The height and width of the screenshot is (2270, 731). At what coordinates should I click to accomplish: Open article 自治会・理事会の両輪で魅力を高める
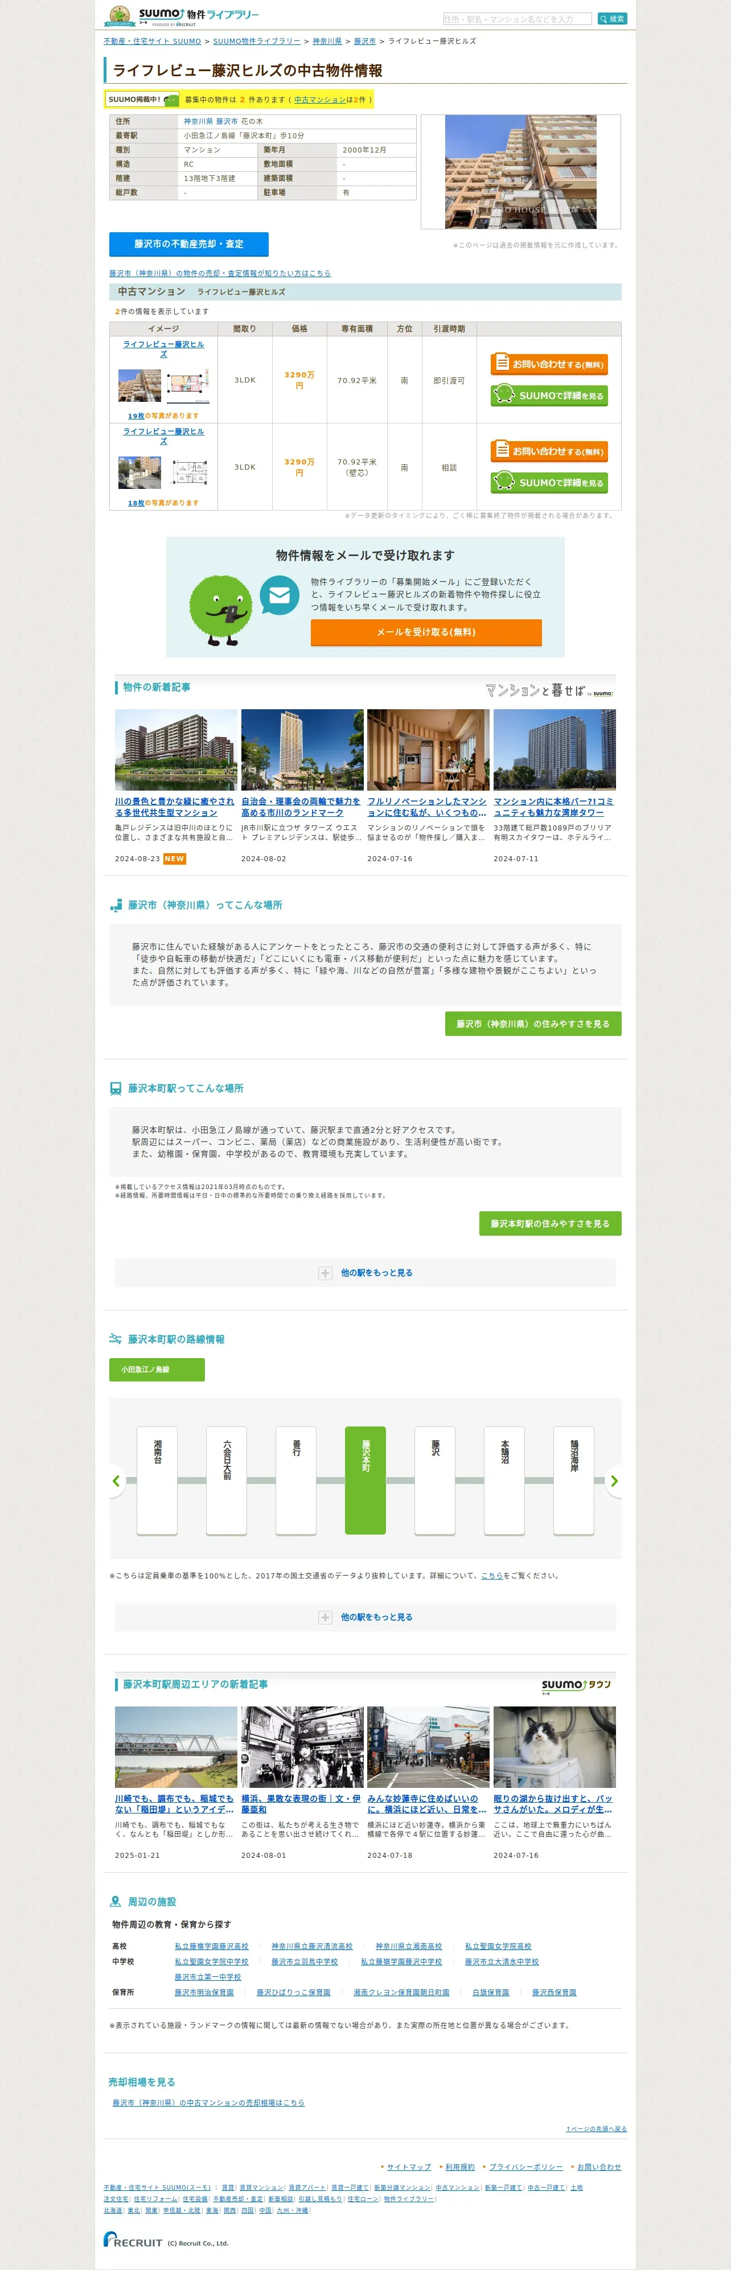(302, 807)
